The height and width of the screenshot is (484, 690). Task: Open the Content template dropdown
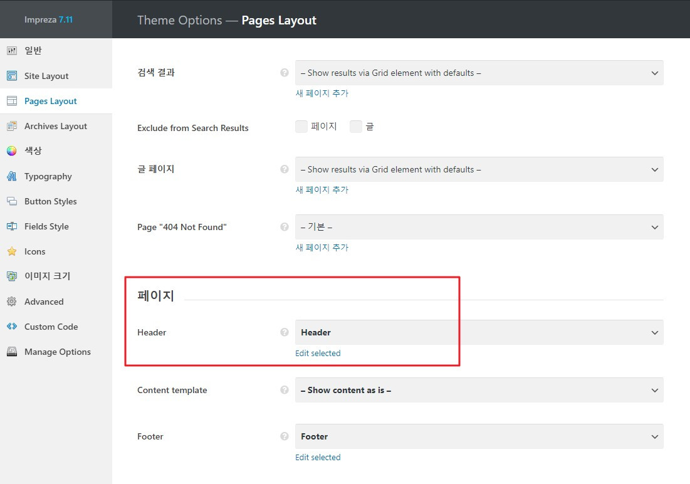tap(479, 390)
